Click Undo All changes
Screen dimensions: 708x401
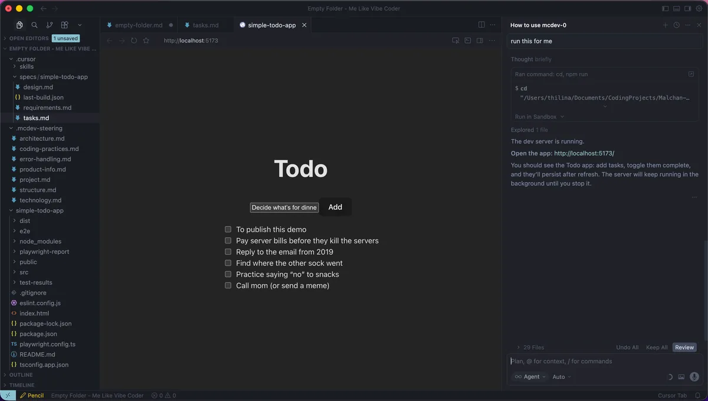[x=627, y=347]
